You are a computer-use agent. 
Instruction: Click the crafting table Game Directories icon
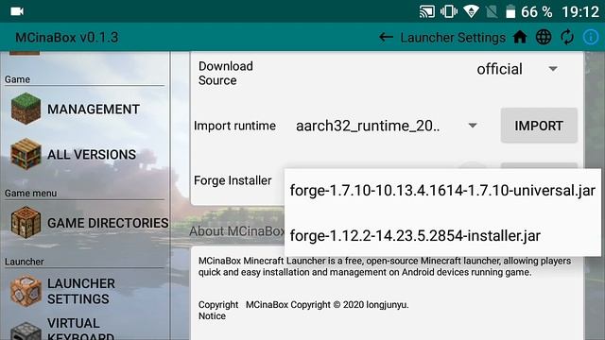tap(26, 223)
